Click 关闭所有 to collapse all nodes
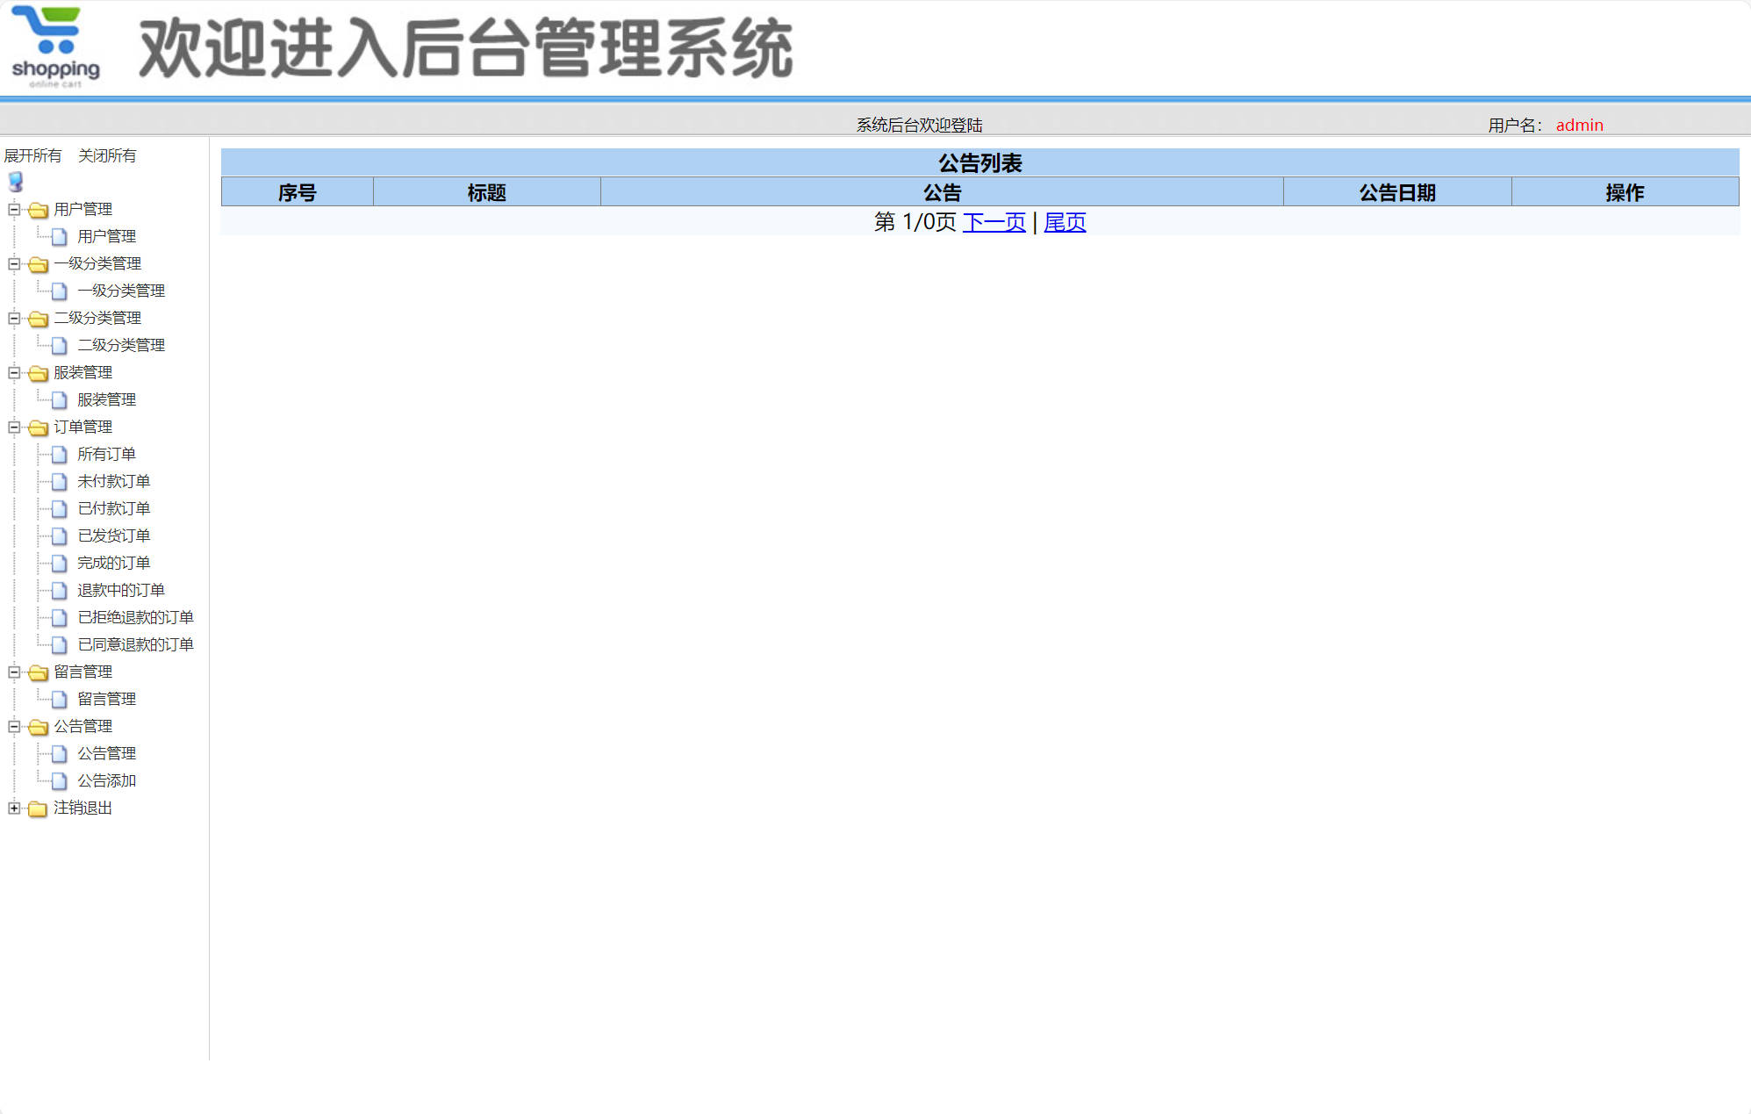This screenshot has width=1751, height=1114. (x=107, y=155)
